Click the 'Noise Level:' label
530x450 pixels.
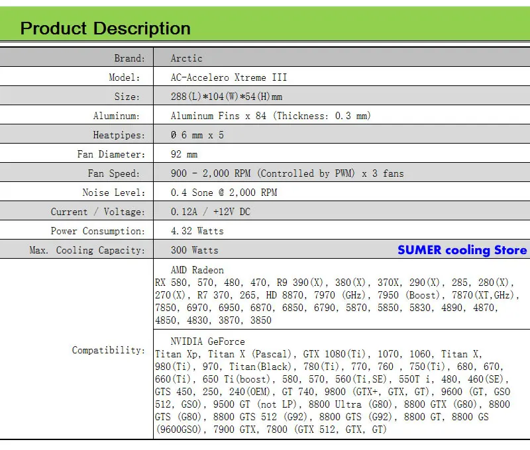[x=114, y=193]
